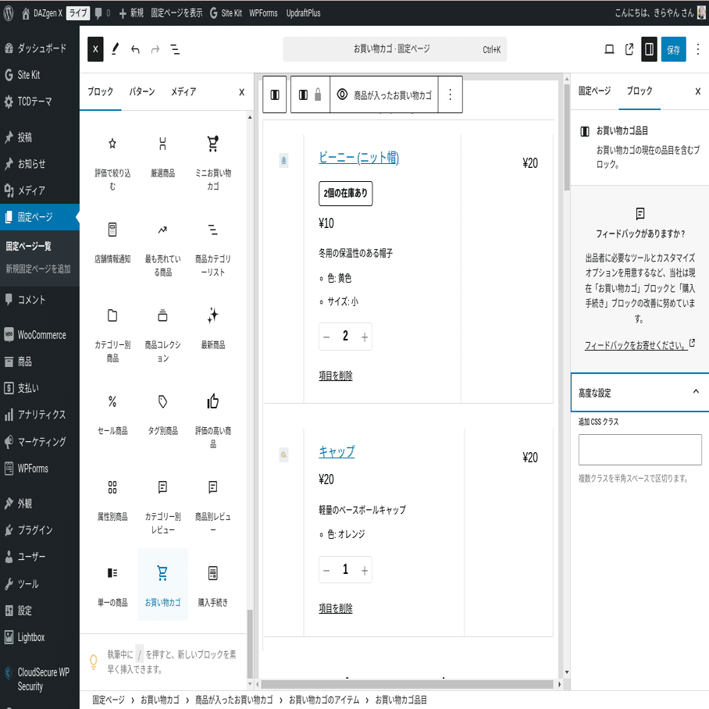Click the parent block selector in the block toolbar
Screen dimensions: 709x709
point(275,94)
